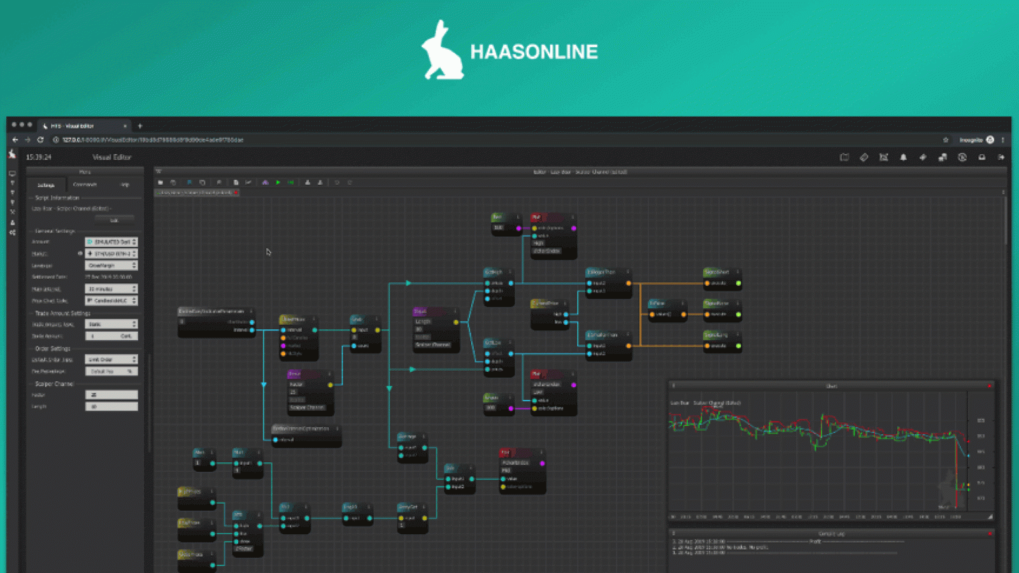This screenshot has height=573, width=1019.
Task: Click the IsSmallerThan node header
Action: [x=609, y=335]
